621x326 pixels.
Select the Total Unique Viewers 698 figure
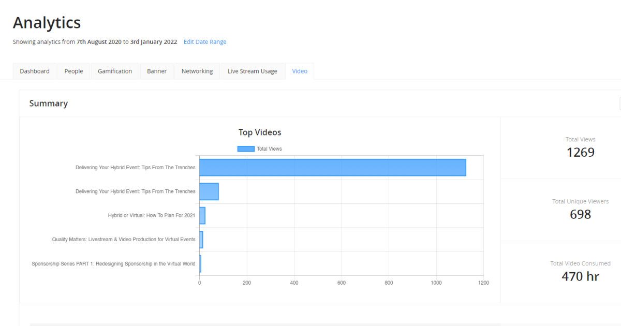(x=580, y=214)
